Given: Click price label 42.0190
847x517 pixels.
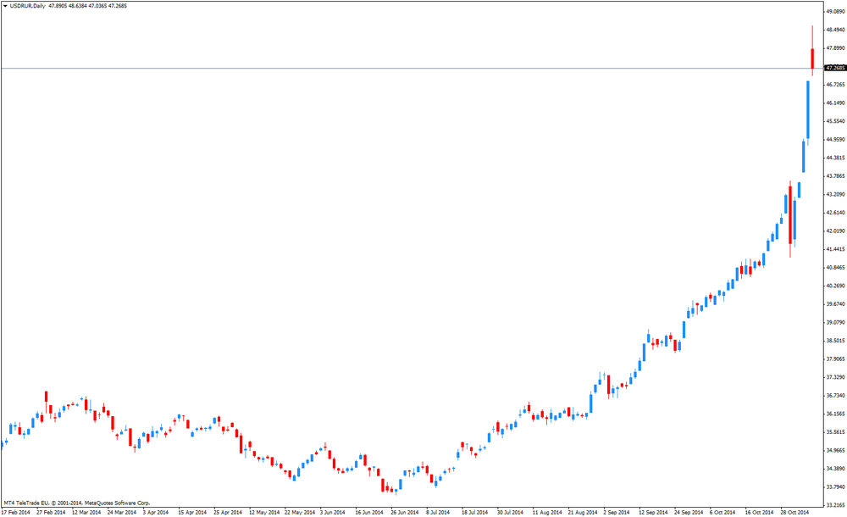Looking at the screenshot, I should pyautogui.click(x=835, y=231).
